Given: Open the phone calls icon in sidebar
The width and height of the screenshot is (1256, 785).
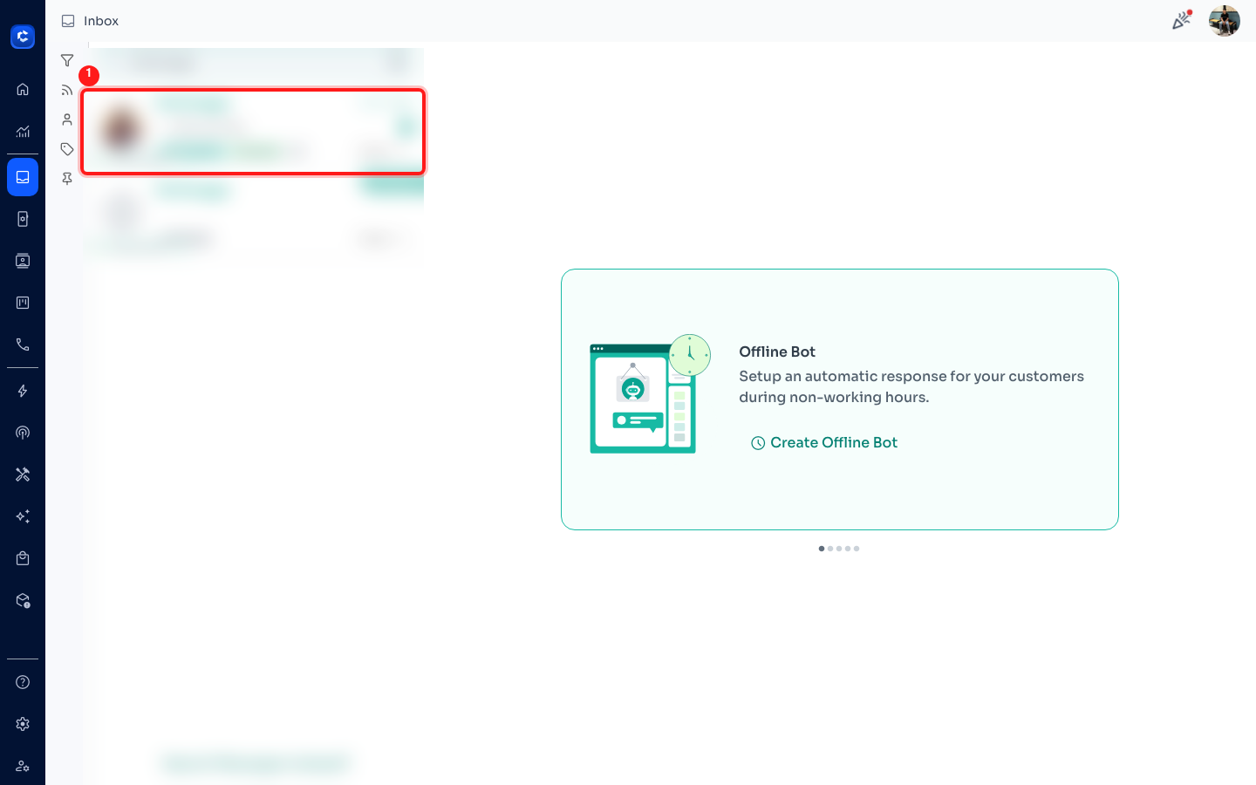Looking at the screenshot, I should pos(23,345).
